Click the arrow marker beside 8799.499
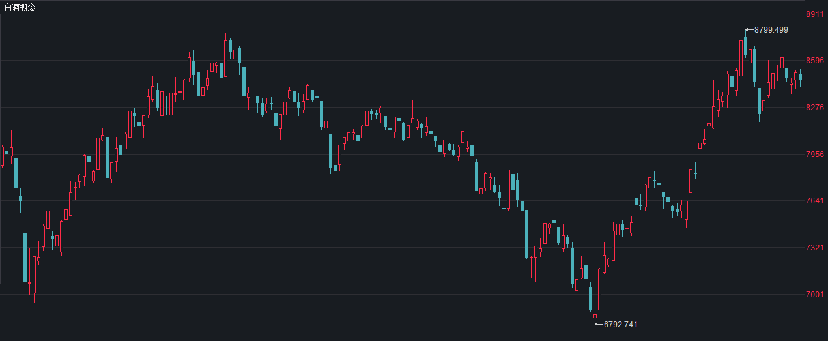The height and width of the screenshot is (341, 828). pos(749,29)
